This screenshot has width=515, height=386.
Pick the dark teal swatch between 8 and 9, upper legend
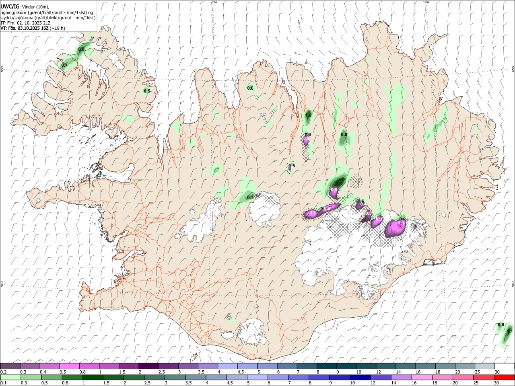(327, 366)
